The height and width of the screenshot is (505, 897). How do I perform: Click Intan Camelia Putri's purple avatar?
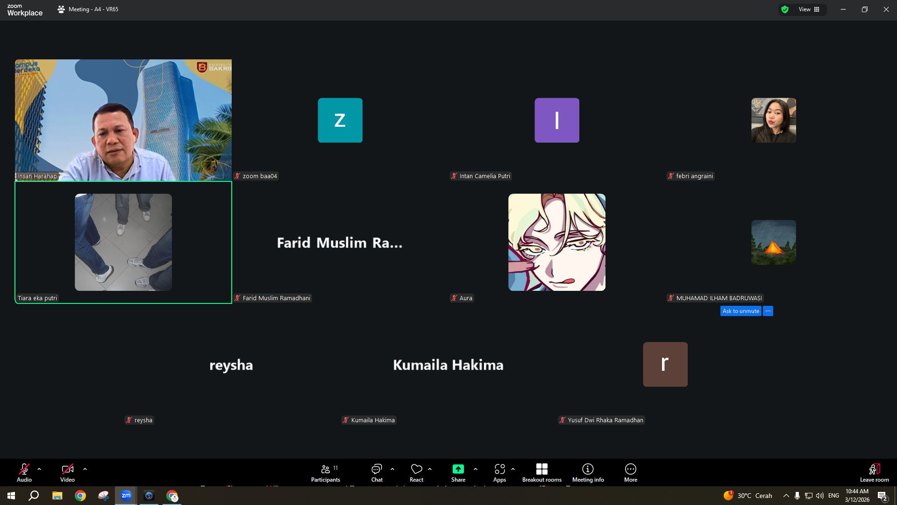[557, 120]
